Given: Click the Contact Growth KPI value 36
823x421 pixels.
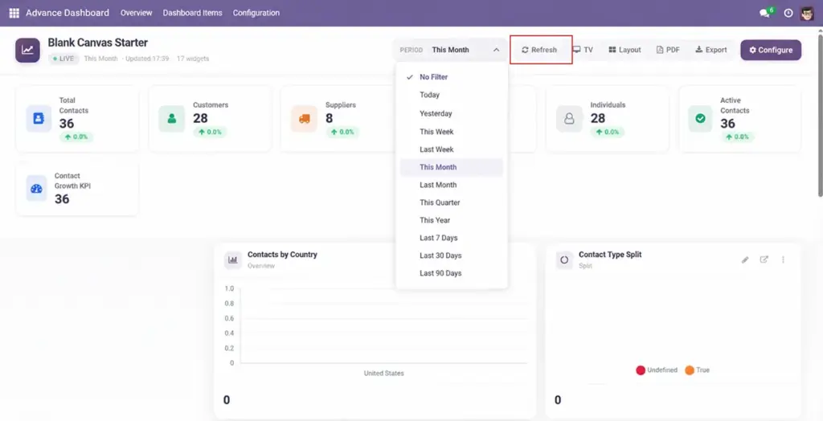Looking at the screenshot, I should 62,199.
